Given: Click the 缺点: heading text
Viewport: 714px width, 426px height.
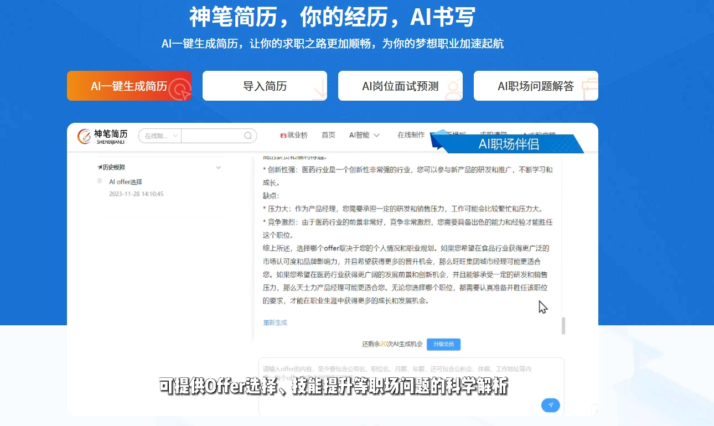Looking at the screenshot, I should (271, 196).
